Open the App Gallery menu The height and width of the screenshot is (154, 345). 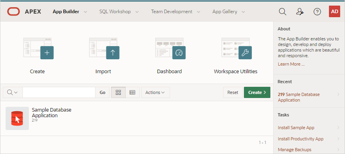click(x=229, y=12)
